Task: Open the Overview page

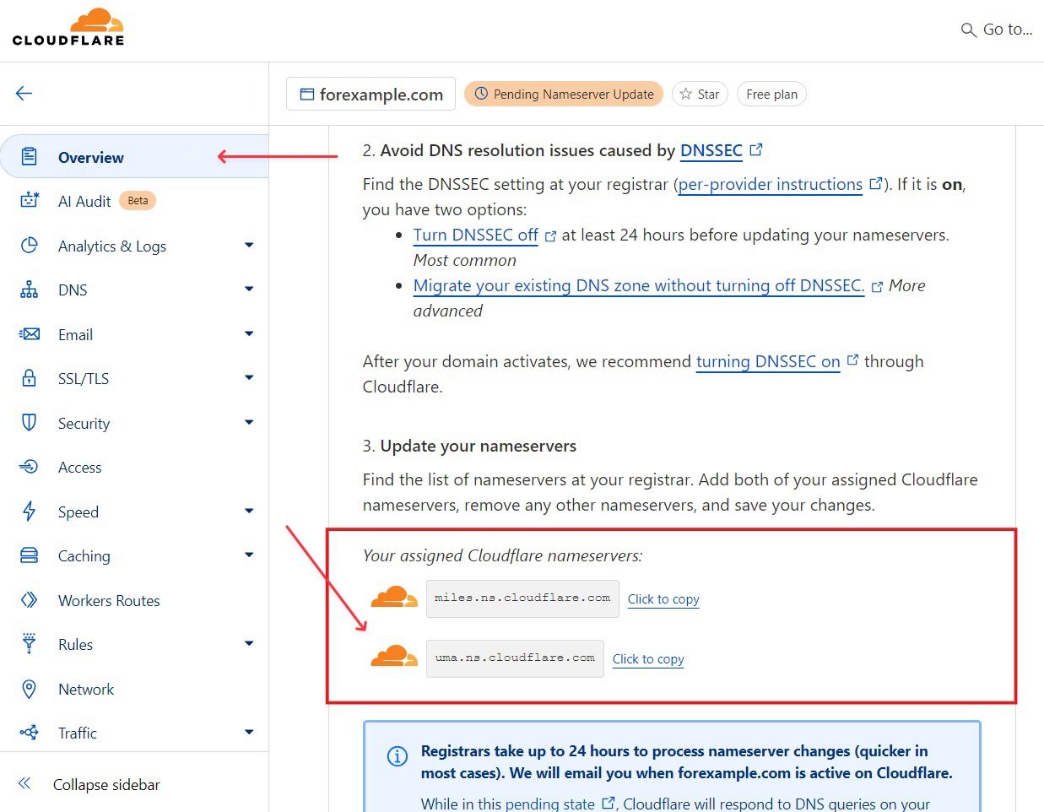Action: point(90,157)
